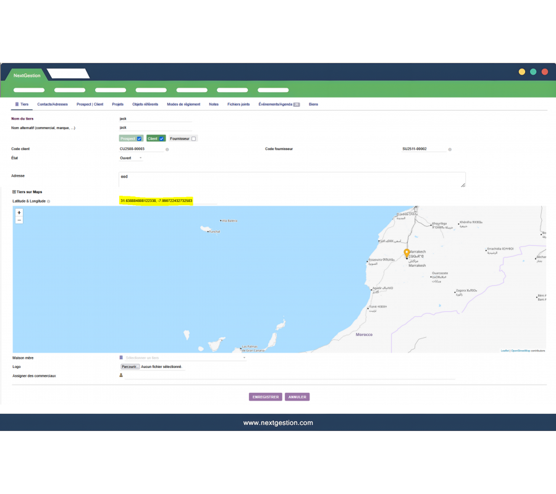Zoom in on the map

[19, 212]
